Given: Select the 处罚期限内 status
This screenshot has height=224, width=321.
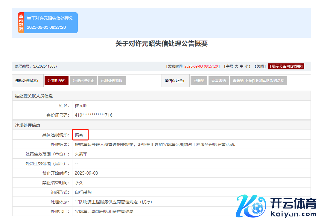Looking at the screenshot, I should pos(56,81).
